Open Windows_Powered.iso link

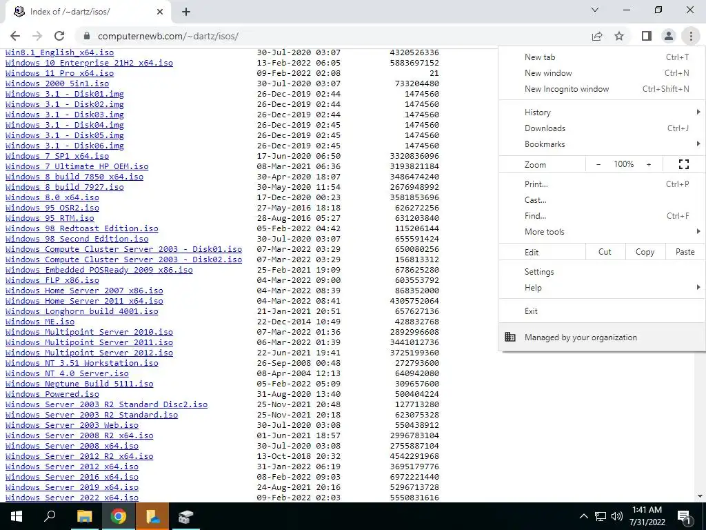point(52,394)
